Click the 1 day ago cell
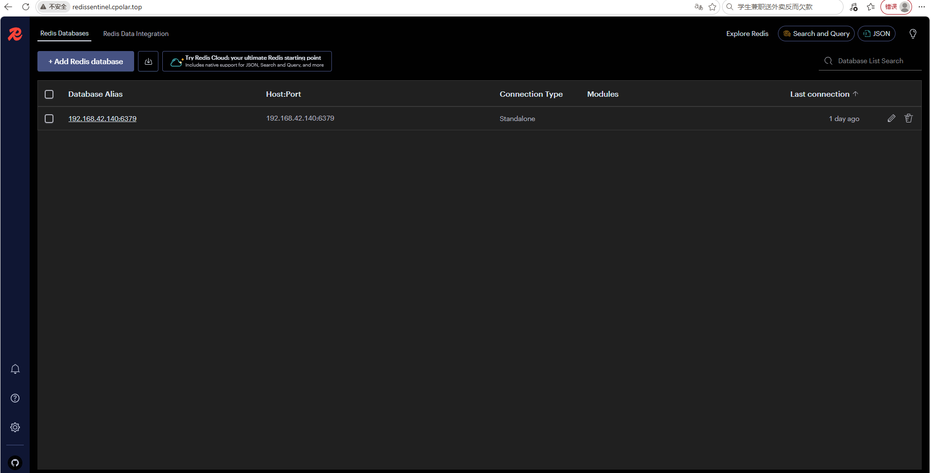This screenshot has height=473, width=931. click(x=844, y=119)
